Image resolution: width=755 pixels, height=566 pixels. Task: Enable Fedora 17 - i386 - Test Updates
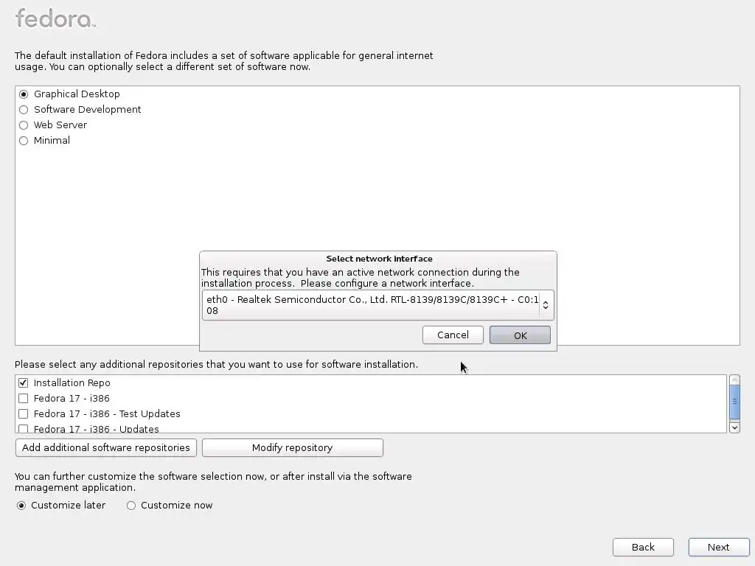23,413
